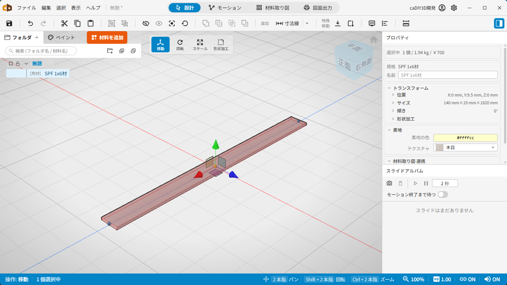Toggle the モーション終了まで待つ switch
Viewport: 507px width, 285px height.
coord(443,194)
